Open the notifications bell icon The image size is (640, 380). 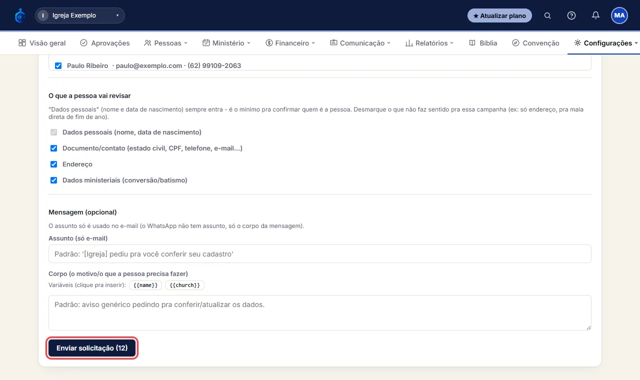[595, 15]
